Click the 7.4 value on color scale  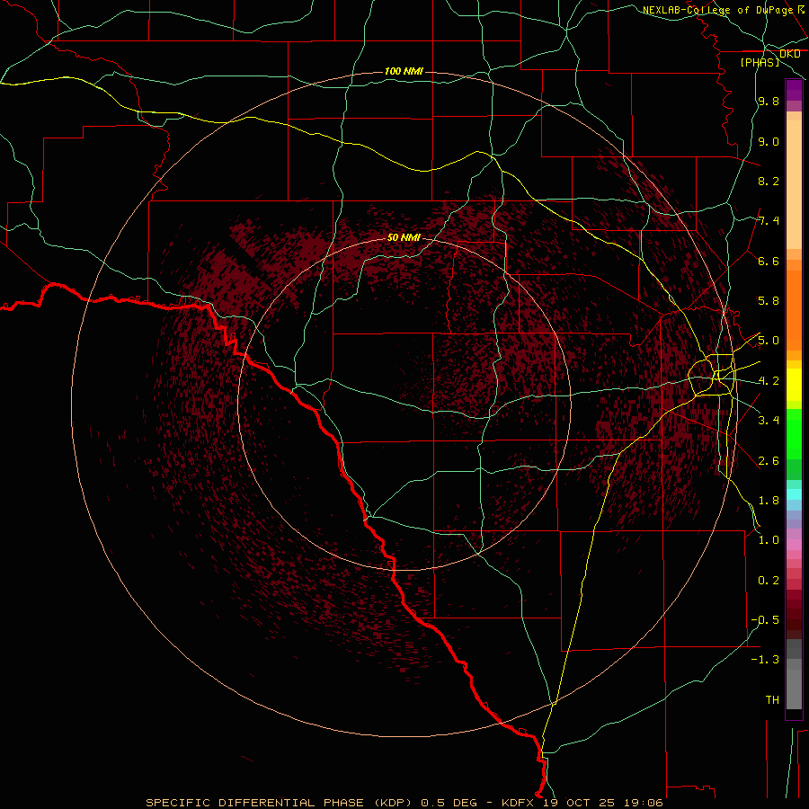(x=769, y=221)
